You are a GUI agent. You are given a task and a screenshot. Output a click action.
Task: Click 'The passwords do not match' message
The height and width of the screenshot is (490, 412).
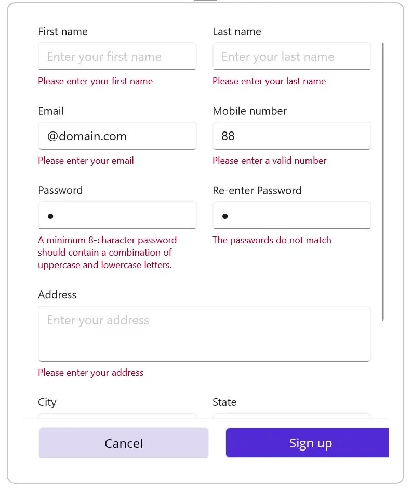click(x=272, y=240)
